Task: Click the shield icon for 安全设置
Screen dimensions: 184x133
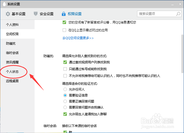Action: (36, 14)
